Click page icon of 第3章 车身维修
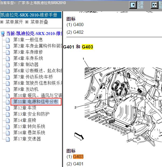This screenshot has width=162, height=167. [8, 53]
